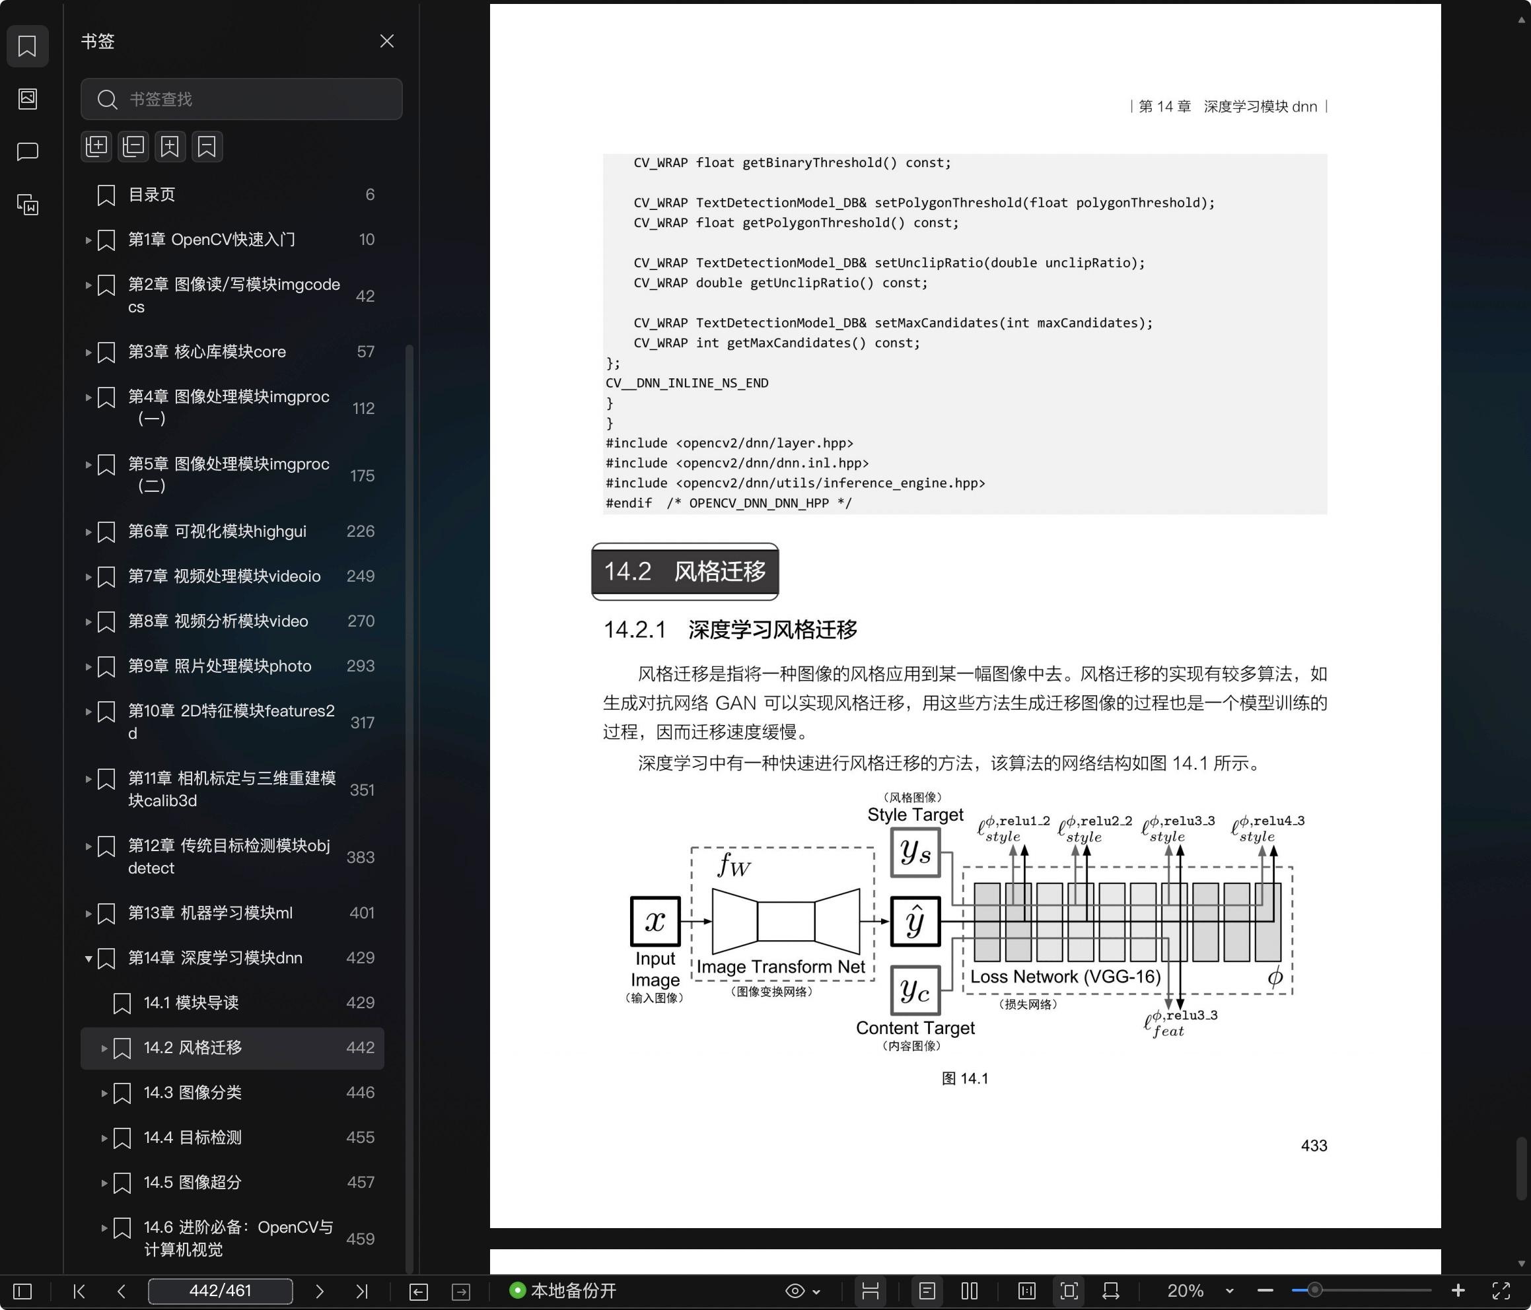The image size is (1531, 1310).
Task: Open the comments panel icon
Action: pos(27,151)
